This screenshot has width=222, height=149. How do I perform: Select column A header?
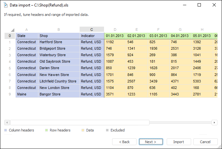pos(26,30)
